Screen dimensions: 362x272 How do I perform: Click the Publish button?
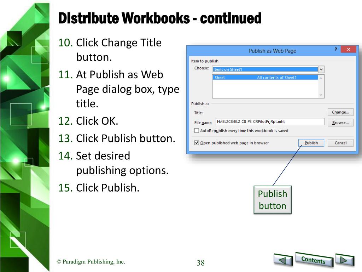pos(311,143)
